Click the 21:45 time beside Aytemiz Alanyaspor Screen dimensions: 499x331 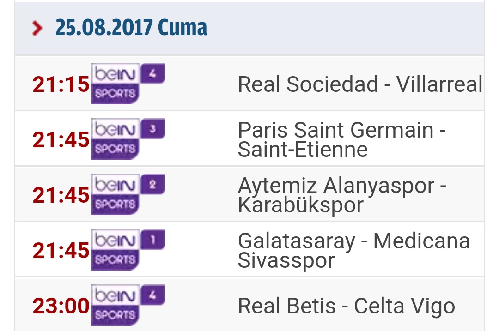click(61, 195)
